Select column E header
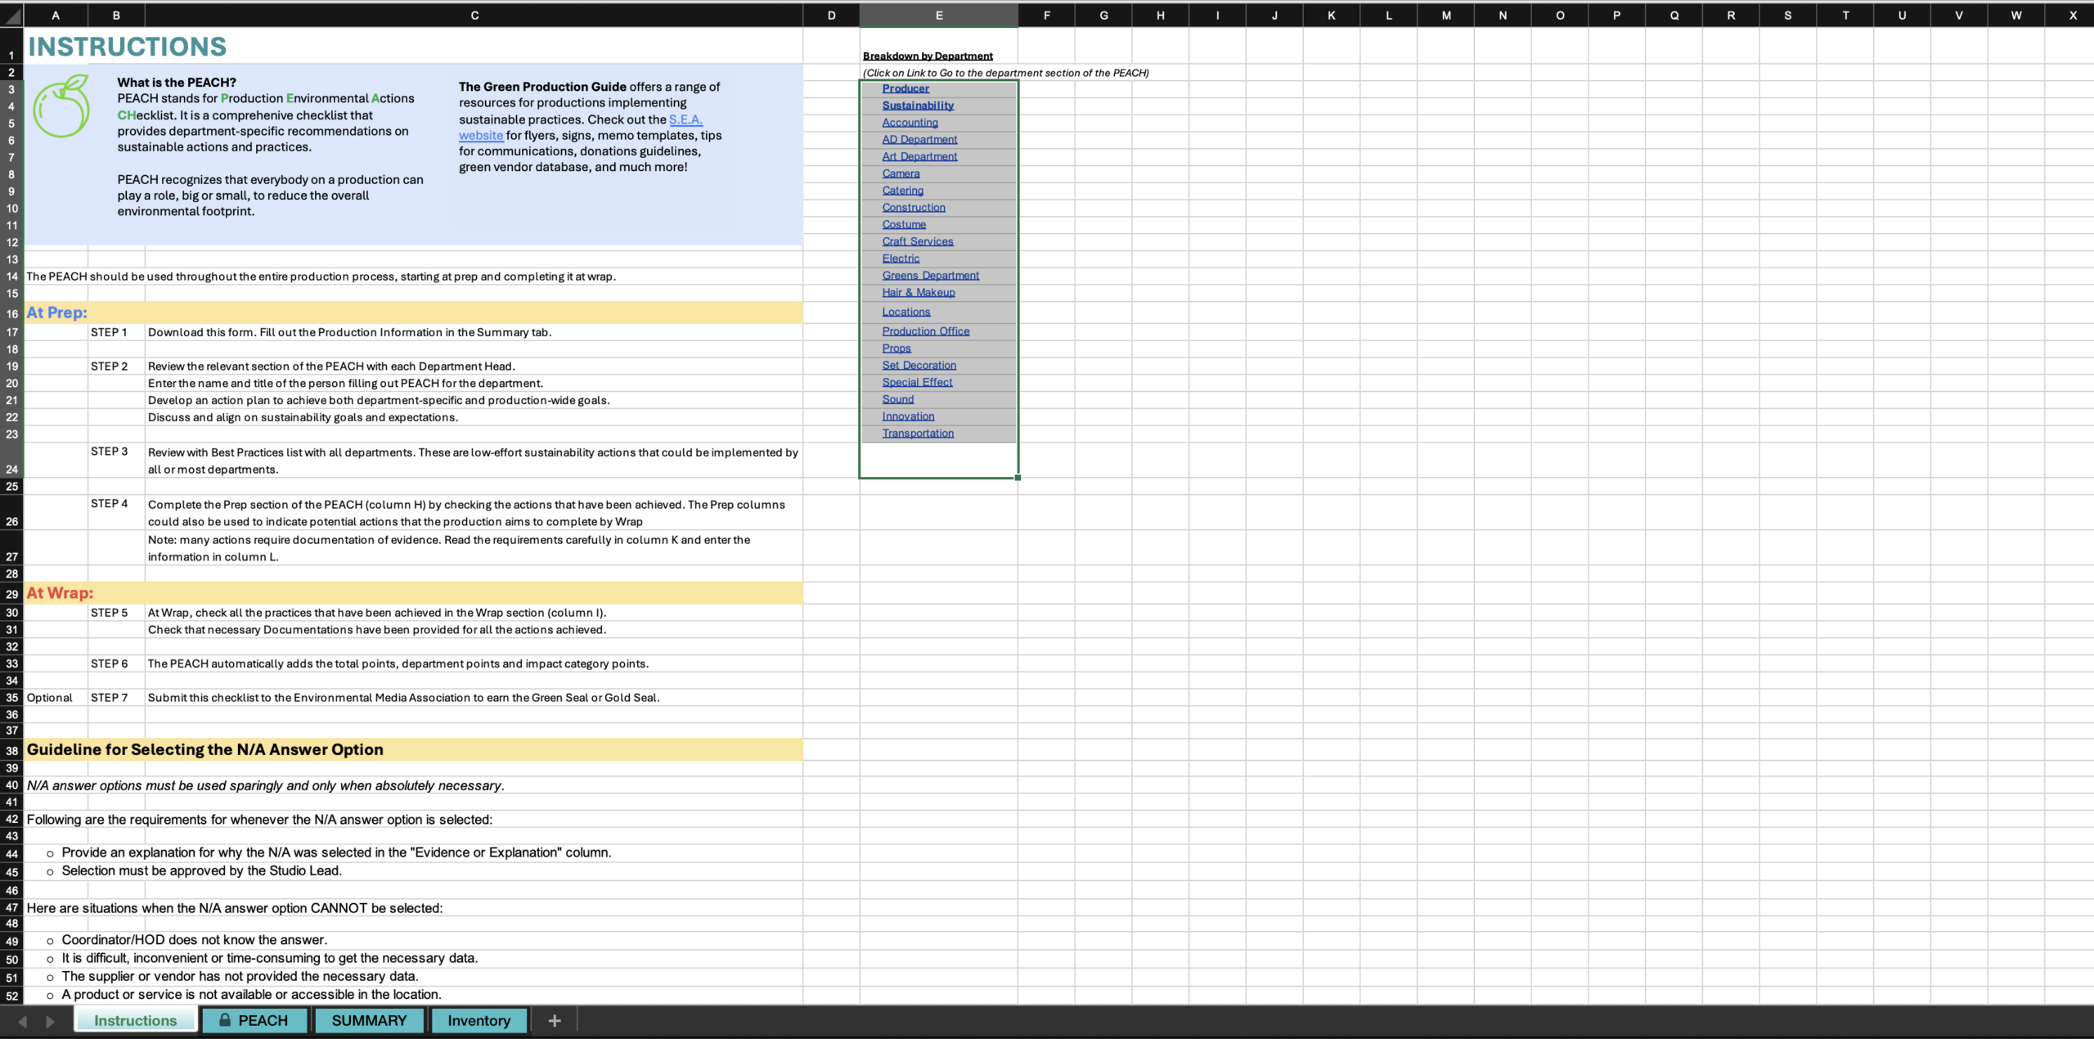This screenshot has width=2094, height=1039. click(x=938, y=15)
